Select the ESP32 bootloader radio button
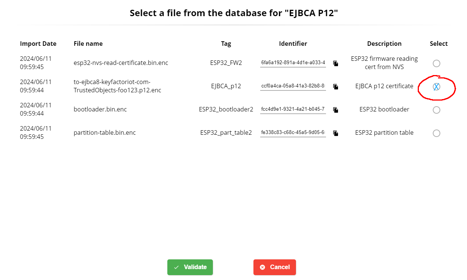 point(436,110)
